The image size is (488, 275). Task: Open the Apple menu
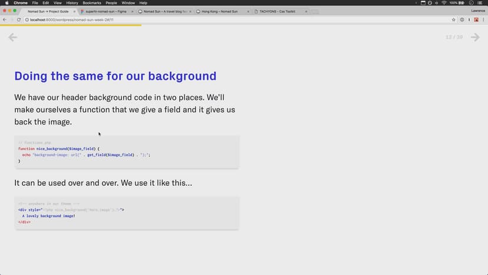pyautogui.click(x=5, y=3)
